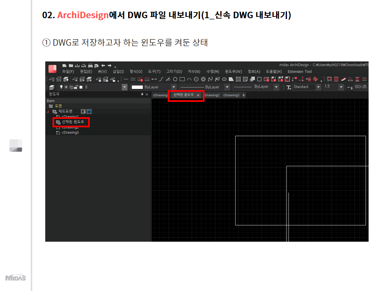Select cDrawing3 in the tree
The height and width of the screenshot is (291, 388).
(x=70, y=133)
